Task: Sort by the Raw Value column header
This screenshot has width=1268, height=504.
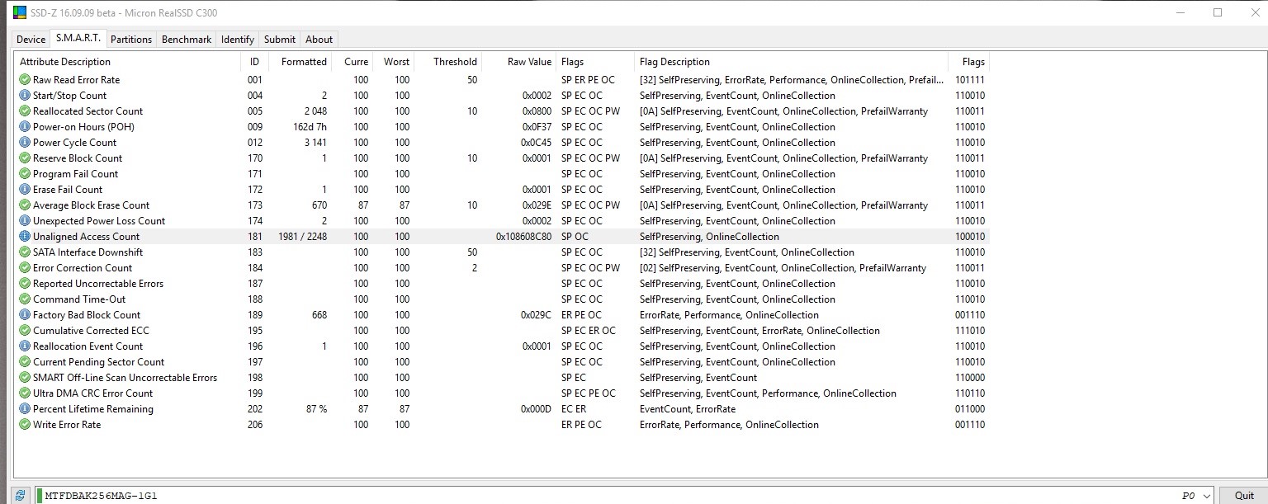Action: tap(519, 62)
